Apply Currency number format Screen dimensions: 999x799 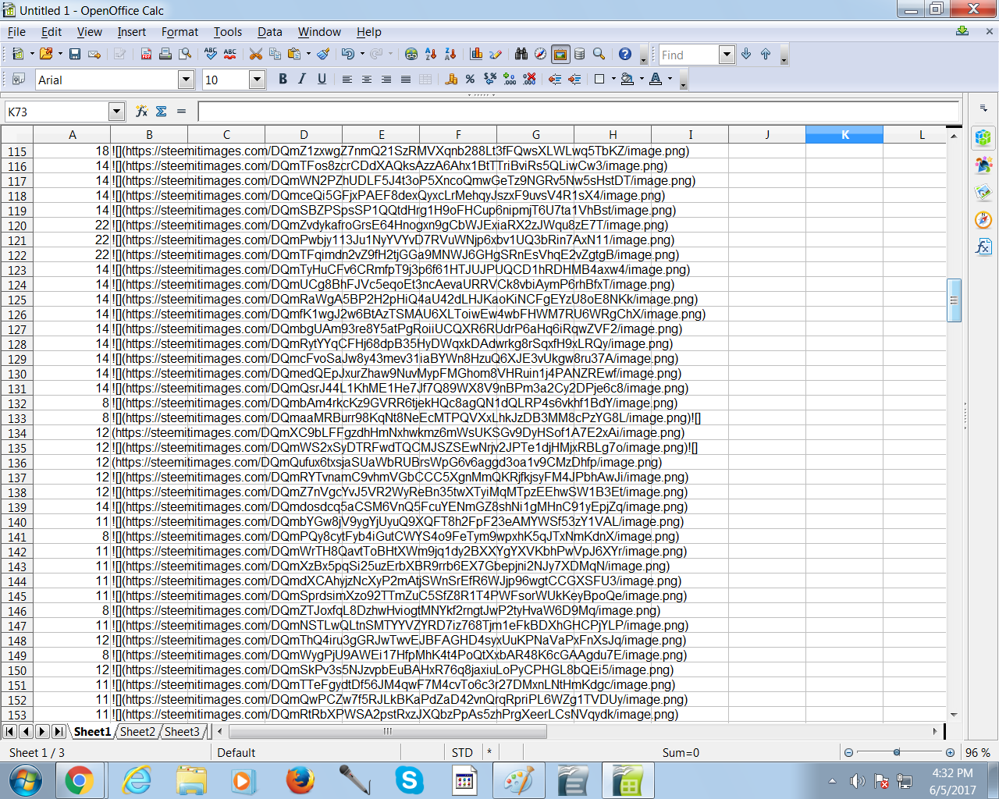coord(451,79)
